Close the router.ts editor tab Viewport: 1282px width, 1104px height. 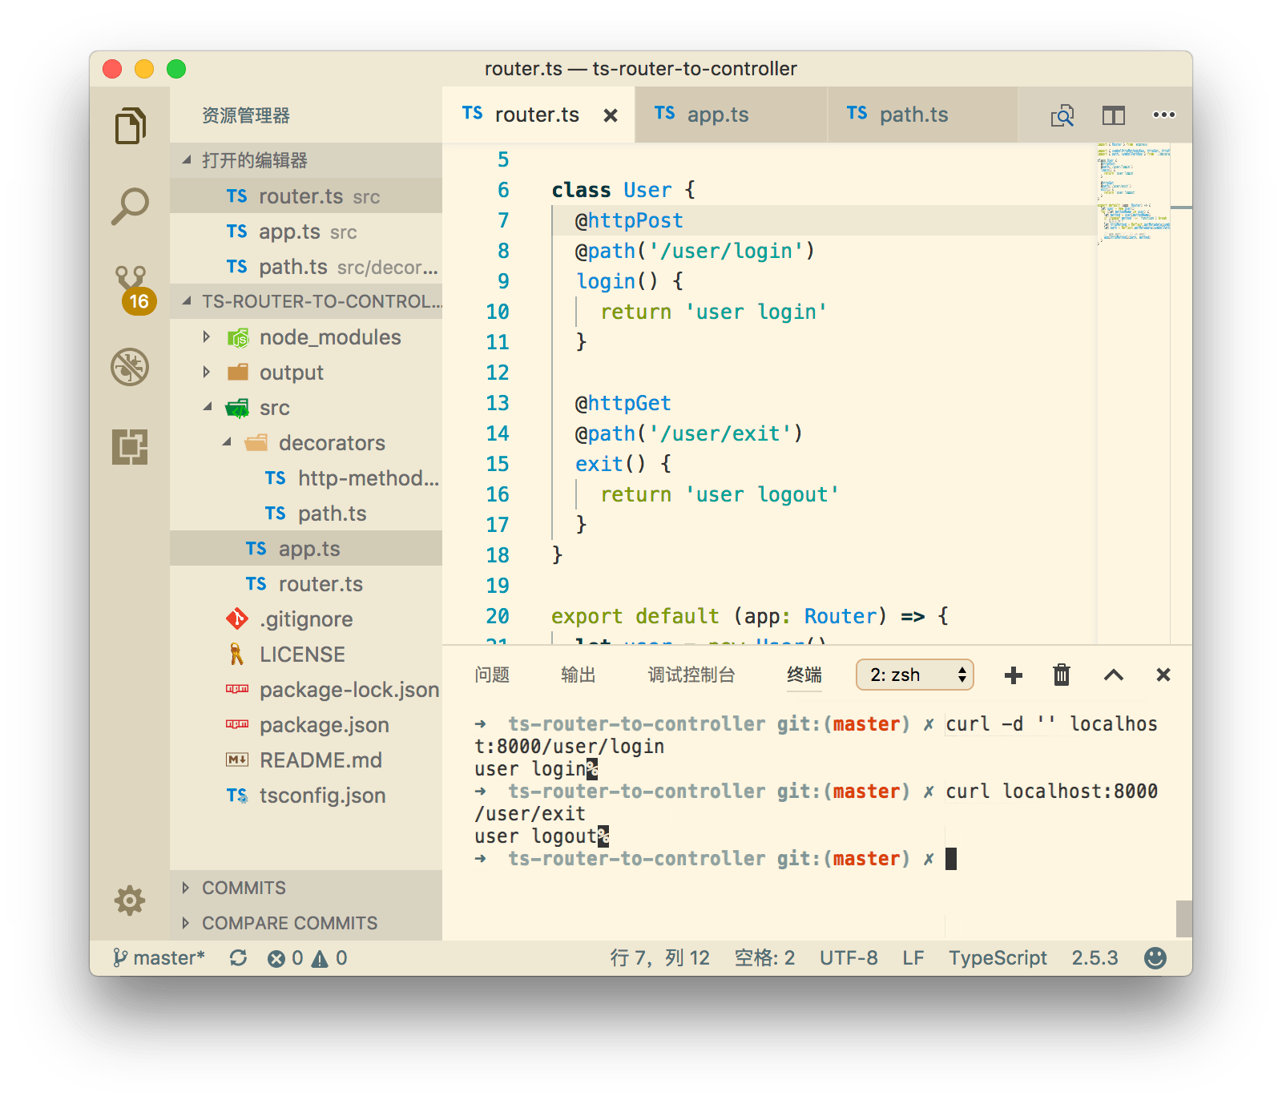[x=611, y=115]
